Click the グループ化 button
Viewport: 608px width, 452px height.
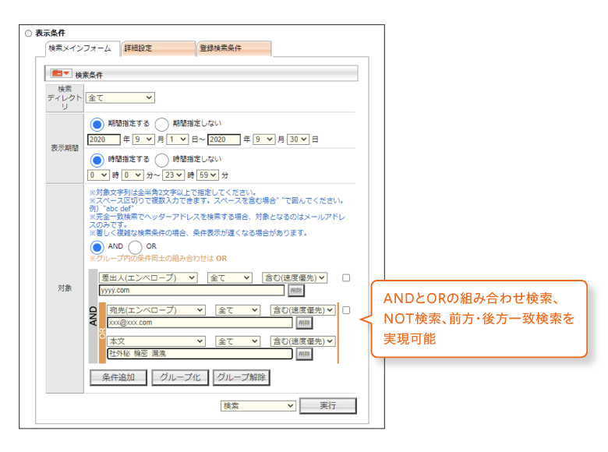tap(180, 377)
